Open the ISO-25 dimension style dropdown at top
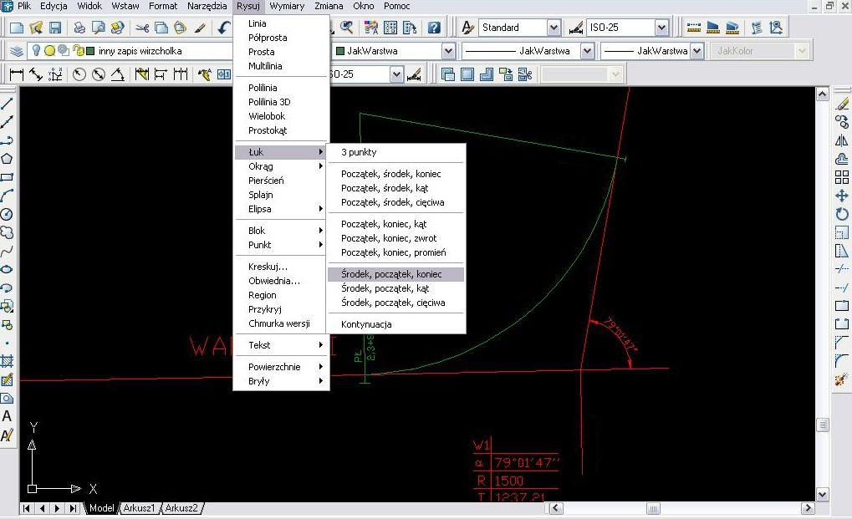 (x=661, y=28)
